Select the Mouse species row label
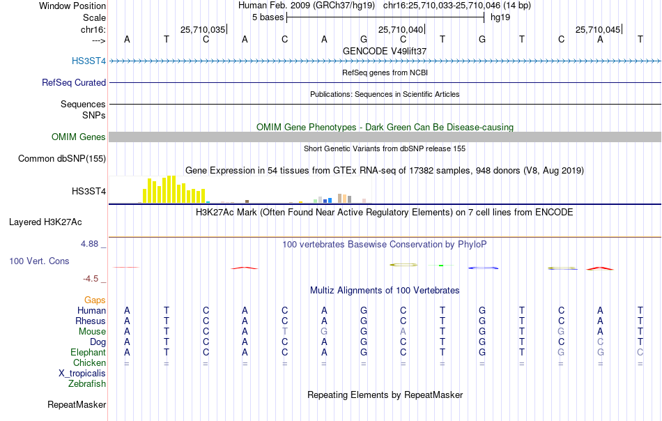 (x=92, y=332)
